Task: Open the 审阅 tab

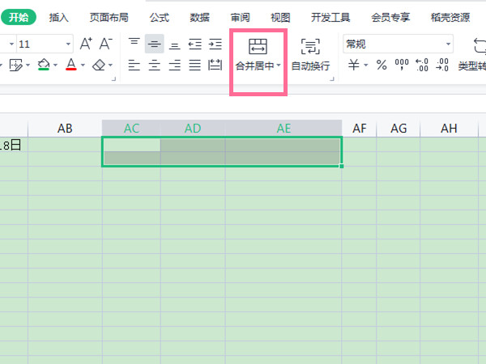Action: 240,17
